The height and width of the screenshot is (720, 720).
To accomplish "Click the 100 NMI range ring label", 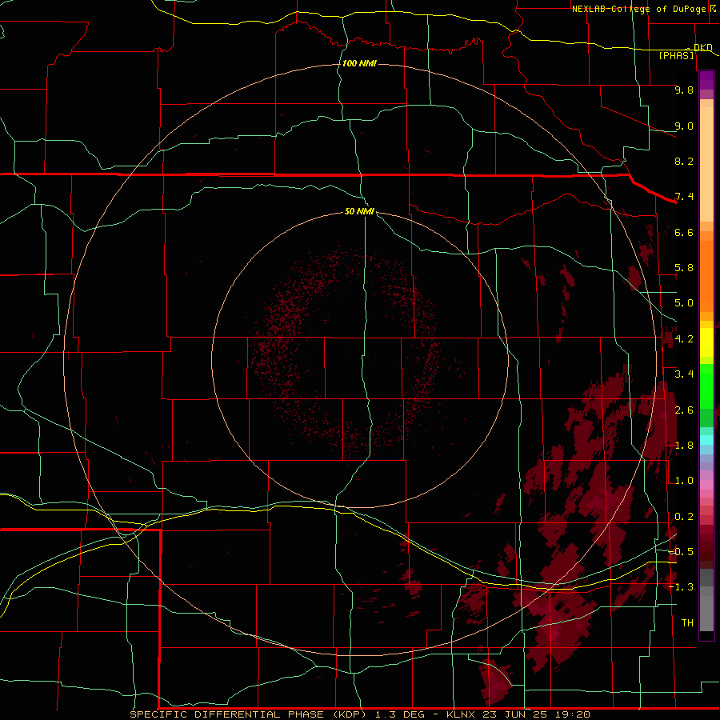I will [x=359, y=63].
